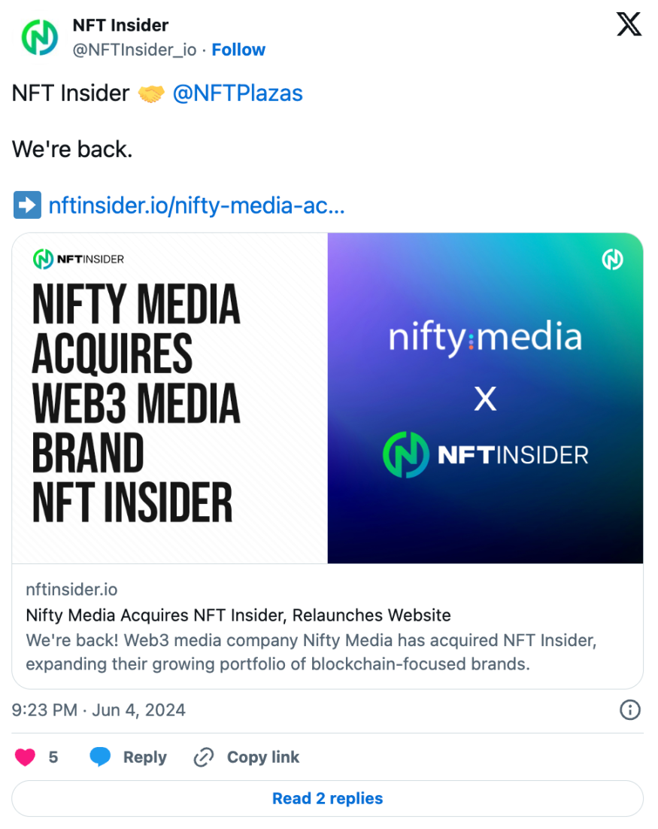Image resolution: width=658 pixels, height=829 pixels.
Task: Open the Nifty Media acquisition card image
Action: pyautogui.click(x=327, y=398)
